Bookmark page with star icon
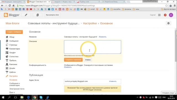 click(166, 6)
